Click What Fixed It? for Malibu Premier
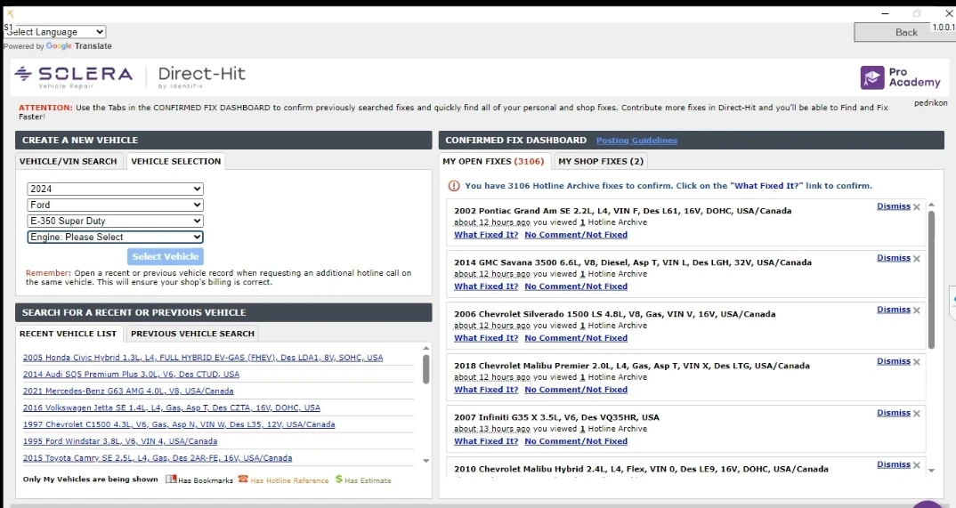 [x=486, y=390]
